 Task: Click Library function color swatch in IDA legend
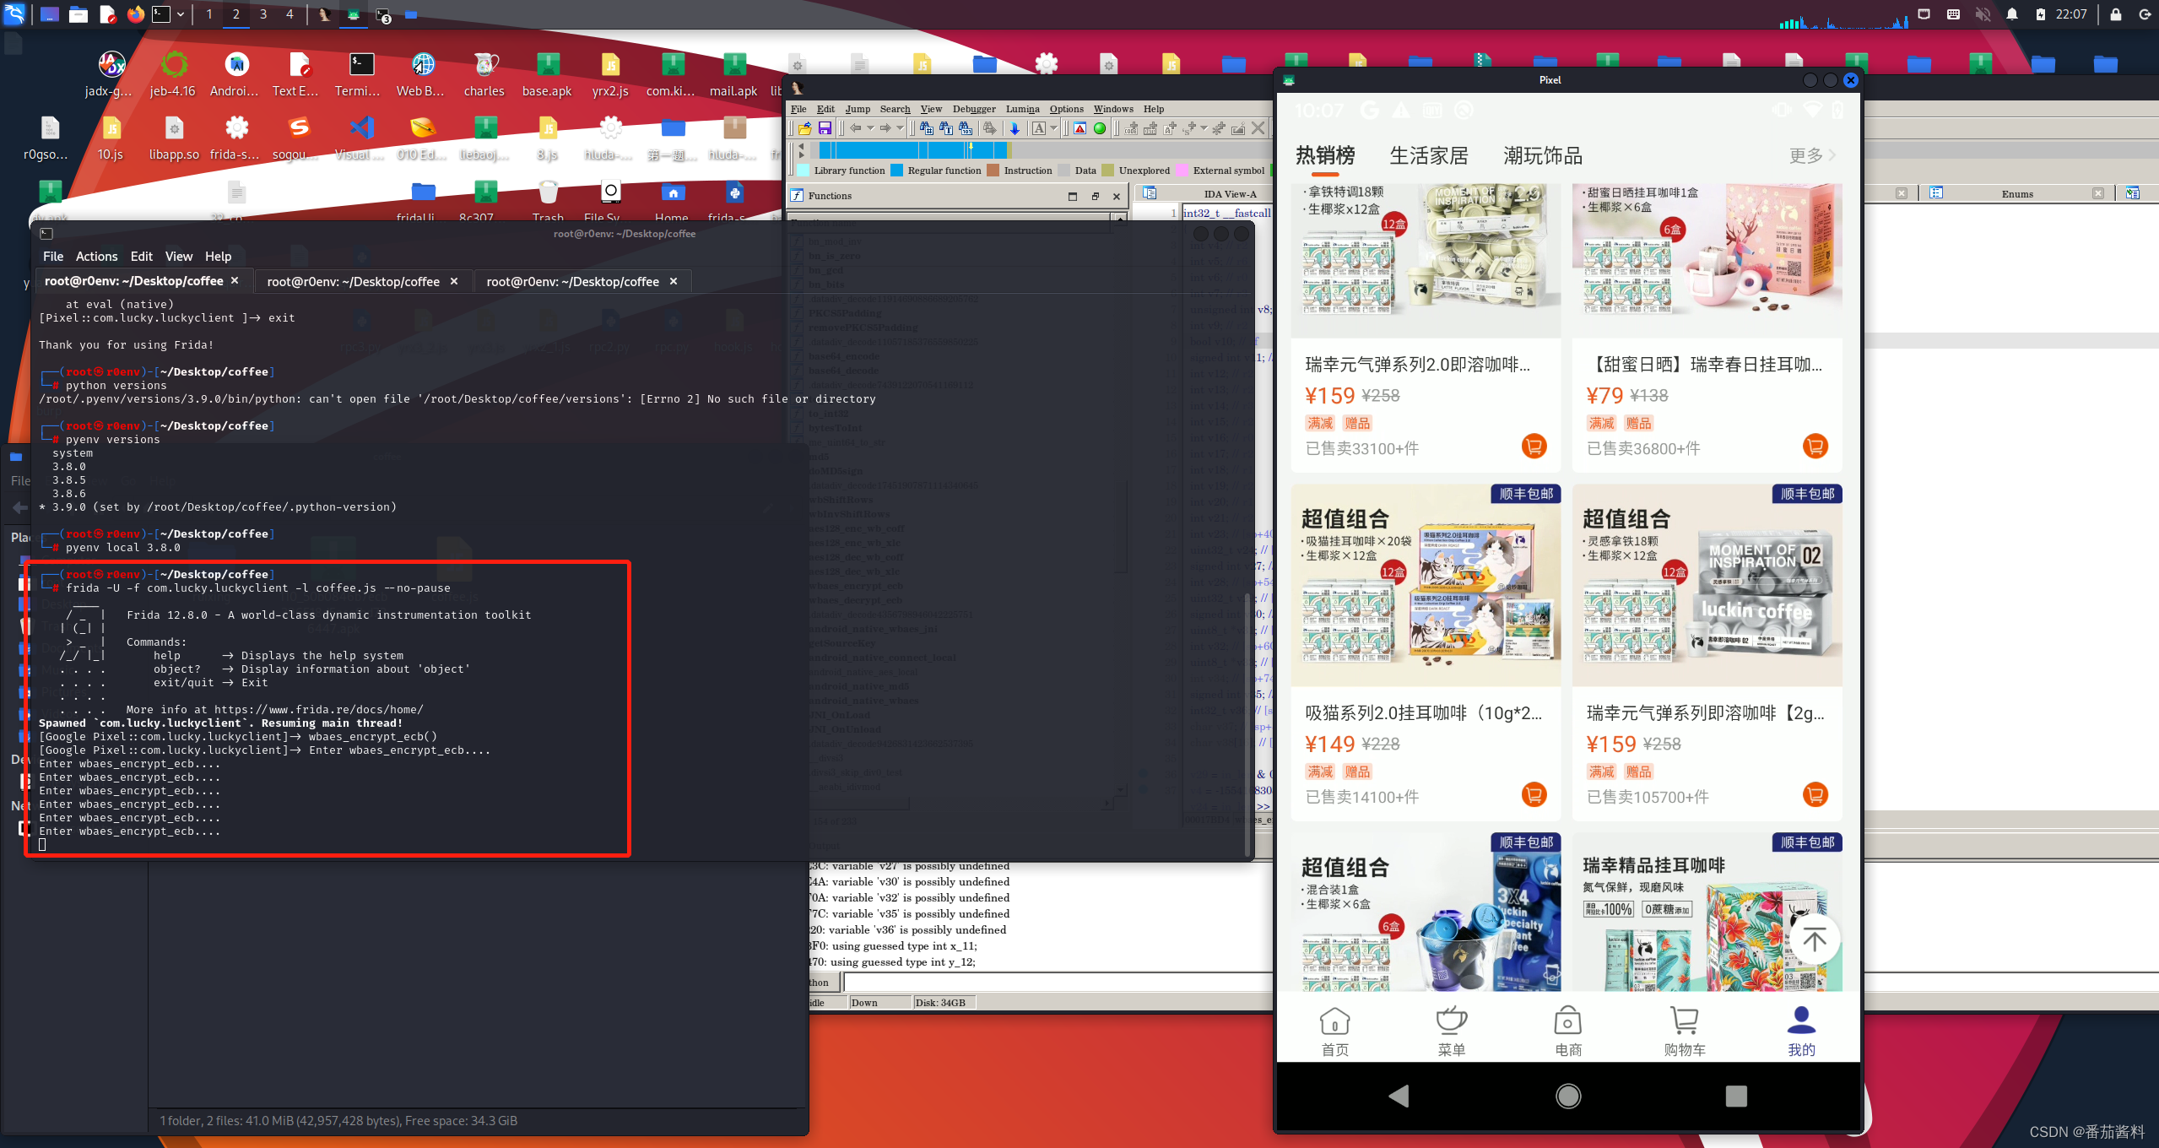804,171
